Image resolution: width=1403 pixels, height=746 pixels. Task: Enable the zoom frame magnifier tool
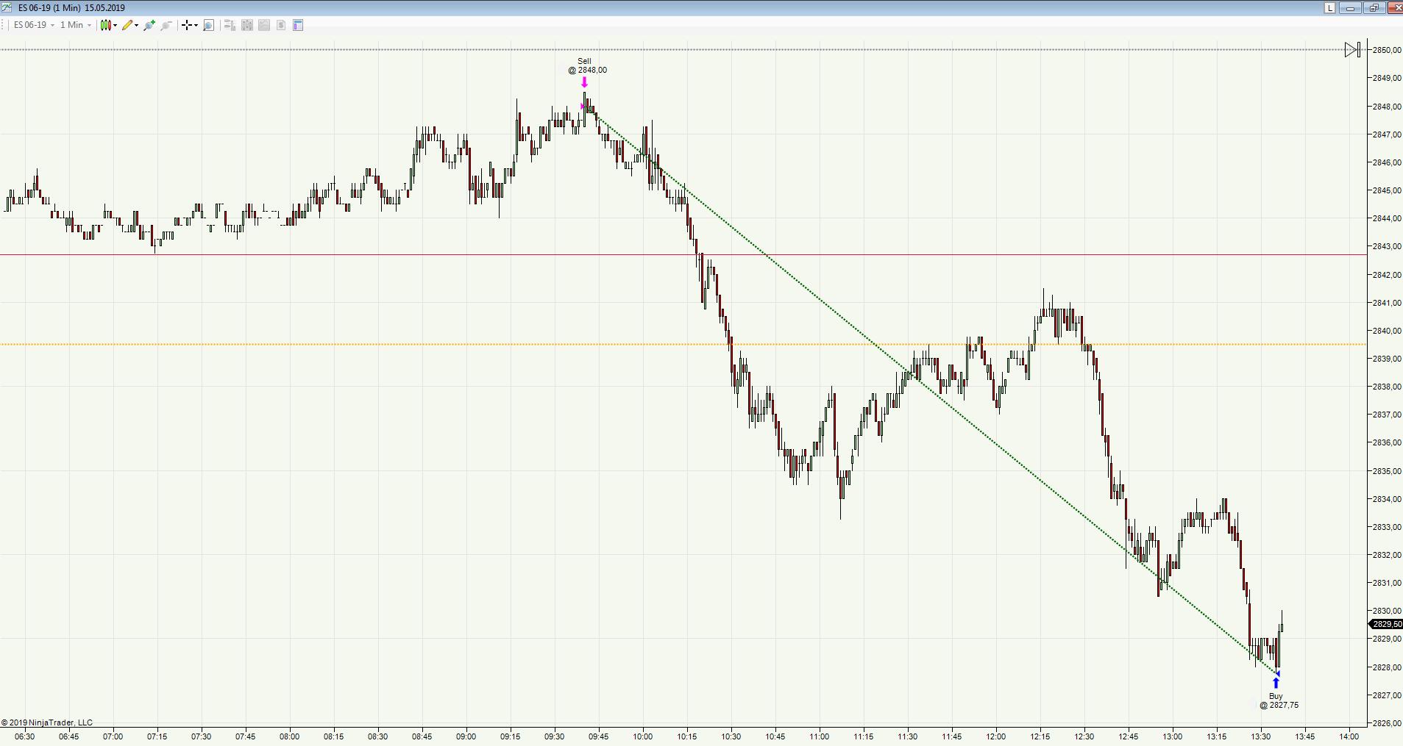[x=208, y=25]
